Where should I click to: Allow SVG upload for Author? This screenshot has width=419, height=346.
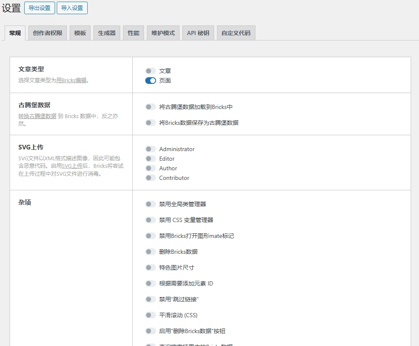coord(150,168)
